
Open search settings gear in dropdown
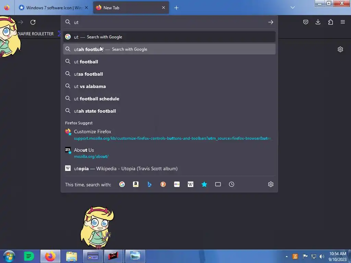point(271,184)
